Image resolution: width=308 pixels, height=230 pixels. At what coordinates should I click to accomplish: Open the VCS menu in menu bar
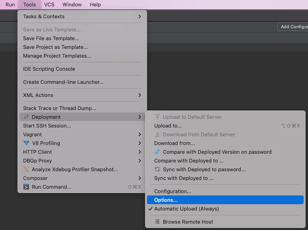click(49, 5)
